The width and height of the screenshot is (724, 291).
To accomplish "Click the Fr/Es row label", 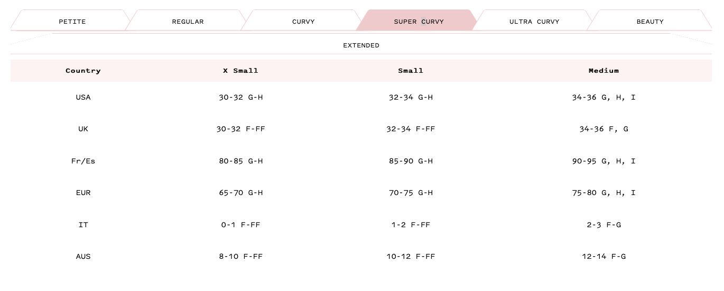I will 83,161.
